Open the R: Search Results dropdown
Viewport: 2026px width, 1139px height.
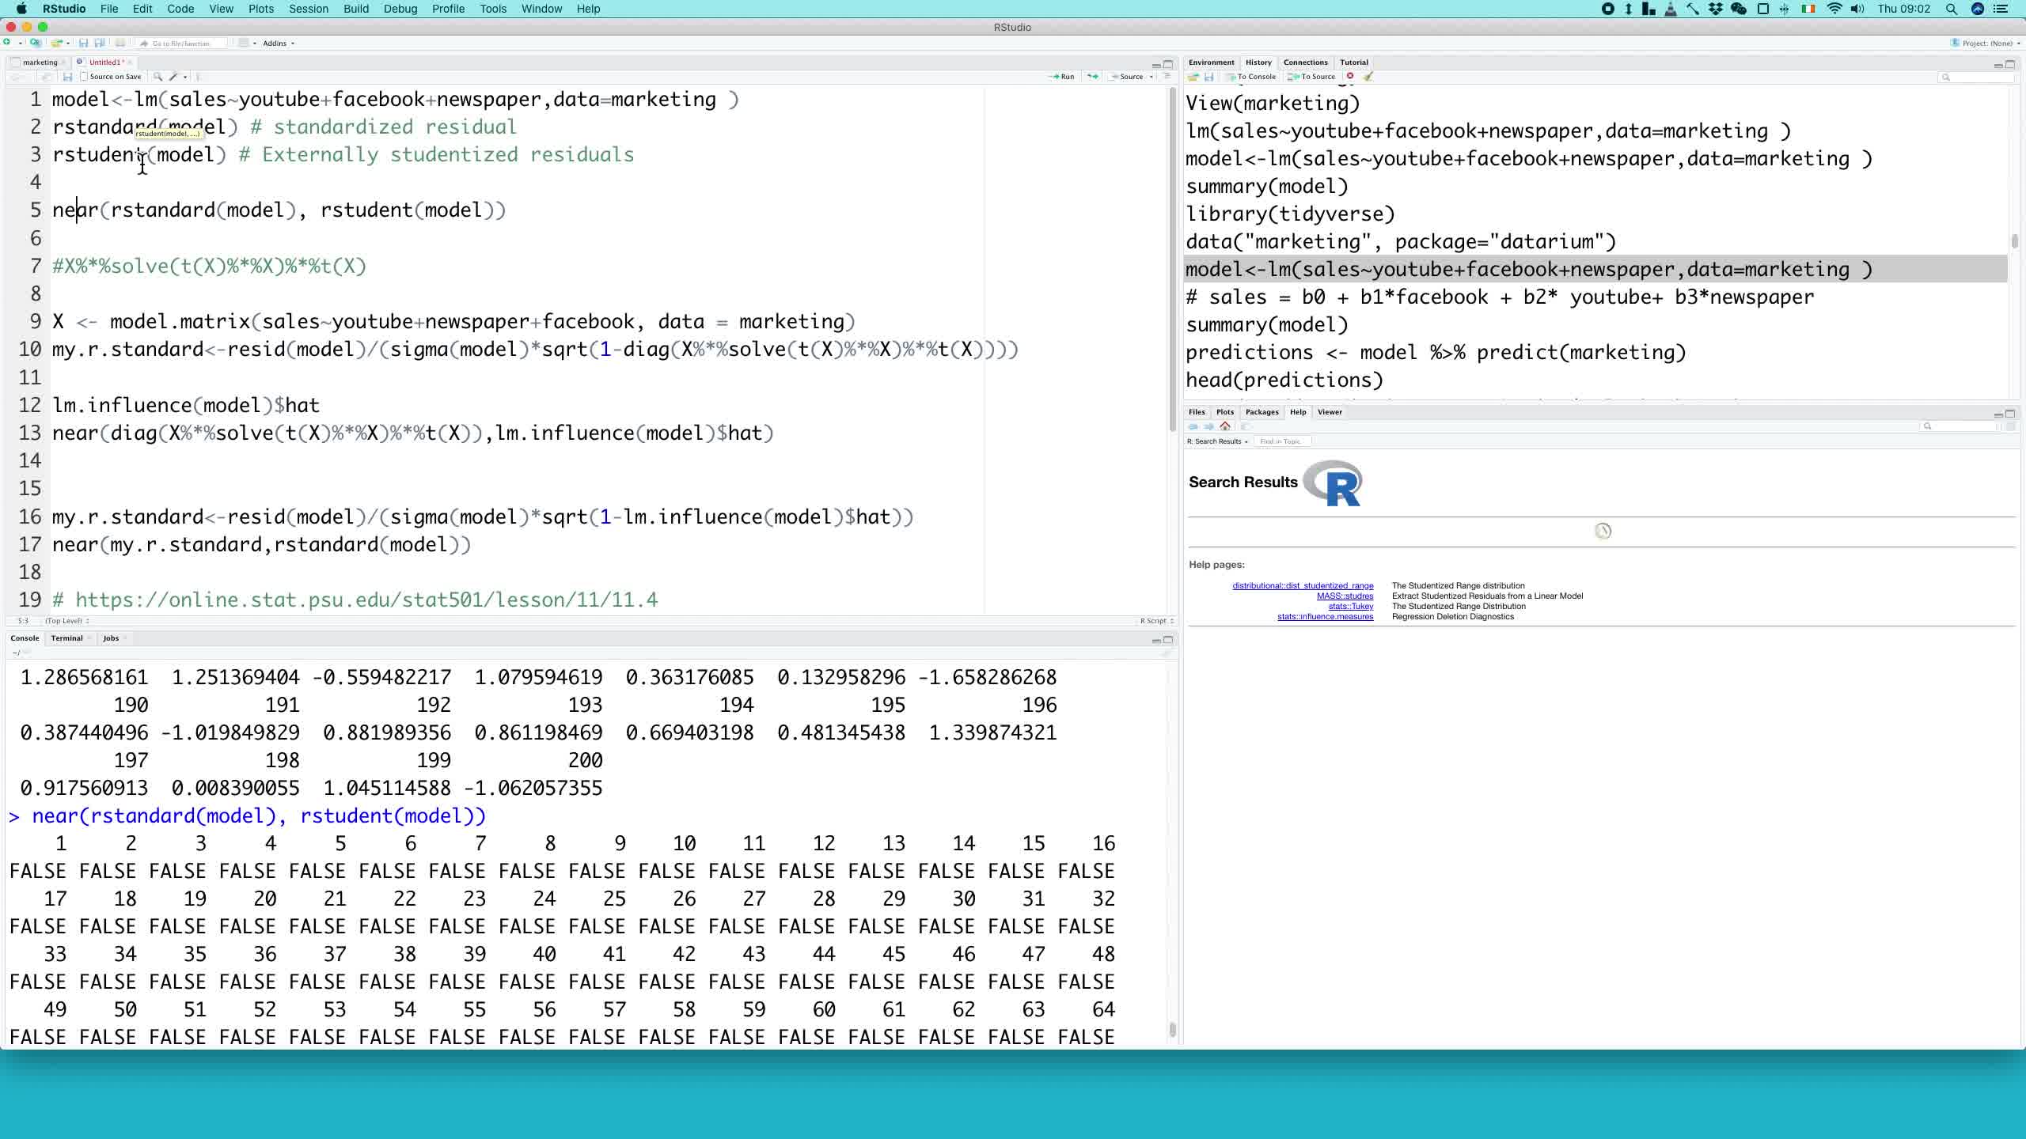tap(1217, 441)
